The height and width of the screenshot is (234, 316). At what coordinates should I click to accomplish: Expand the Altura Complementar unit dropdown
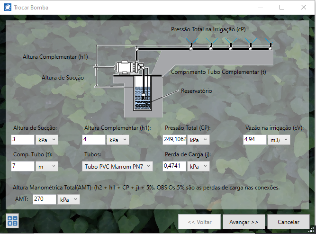click(117, 140)
